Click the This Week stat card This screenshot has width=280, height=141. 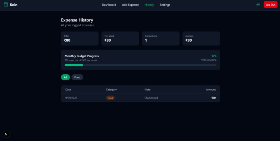120,39
